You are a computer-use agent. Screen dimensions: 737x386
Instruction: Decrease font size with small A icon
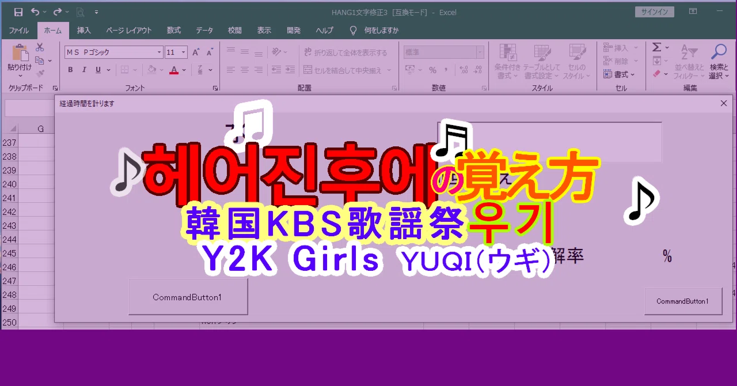pos(210,52)
